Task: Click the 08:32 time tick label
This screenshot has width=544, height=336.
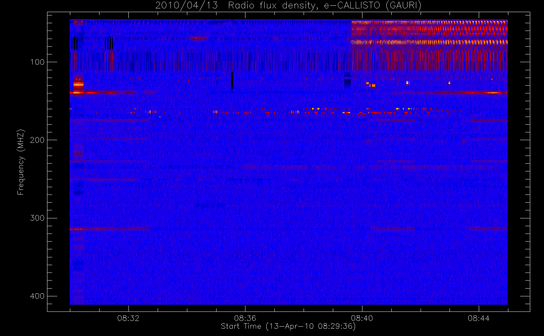Action: click(128, 318)
